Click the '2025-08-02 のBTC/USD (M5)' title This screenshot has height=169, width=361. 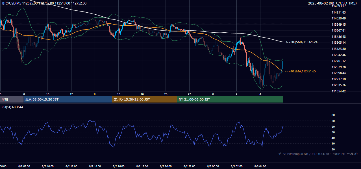coord(332,3)
